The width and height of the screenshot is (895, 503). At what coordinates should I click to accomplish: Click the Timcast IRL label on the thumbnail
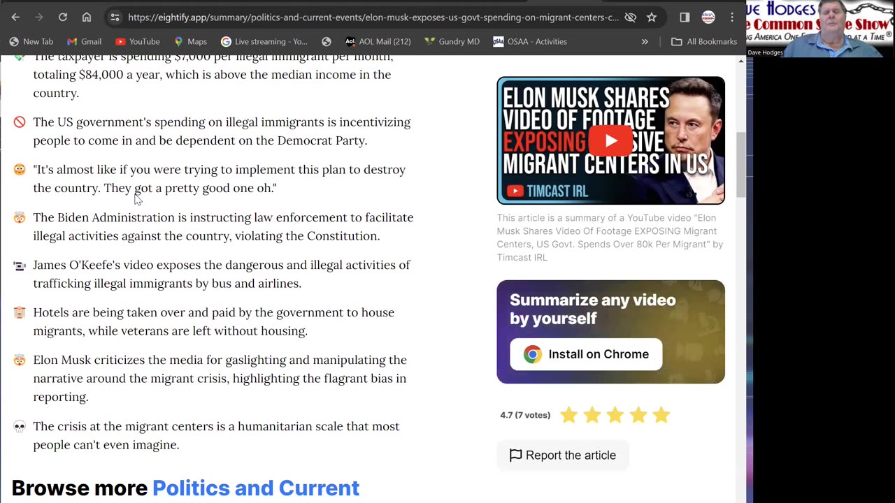(x=547, y=191)
